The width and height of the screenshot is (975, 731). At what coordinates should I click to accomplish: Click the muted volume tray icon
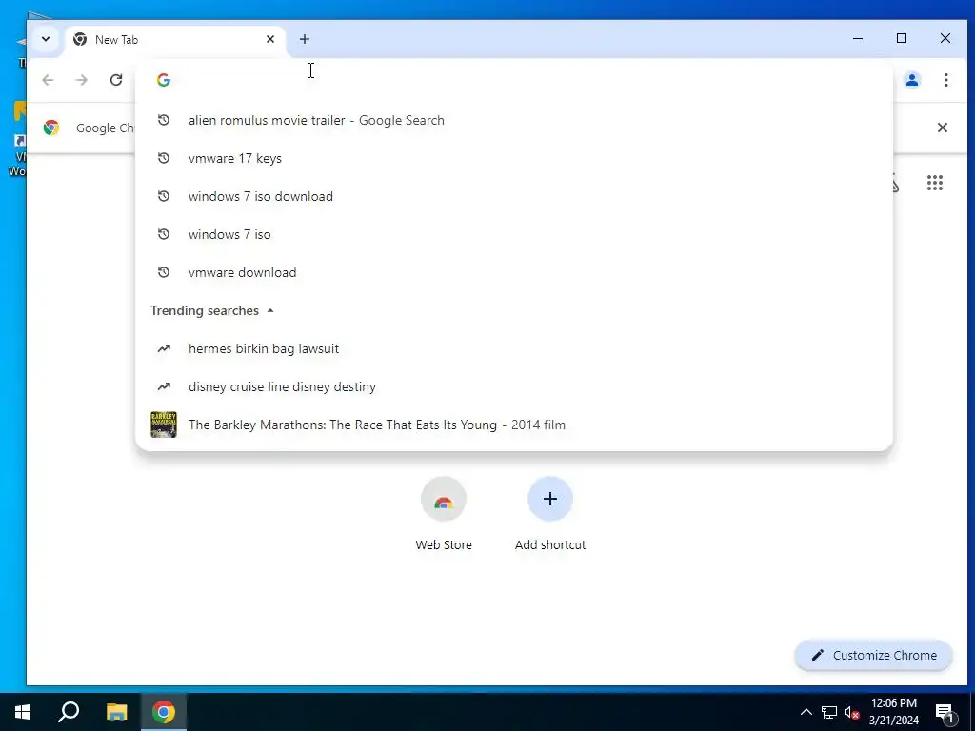851,712
